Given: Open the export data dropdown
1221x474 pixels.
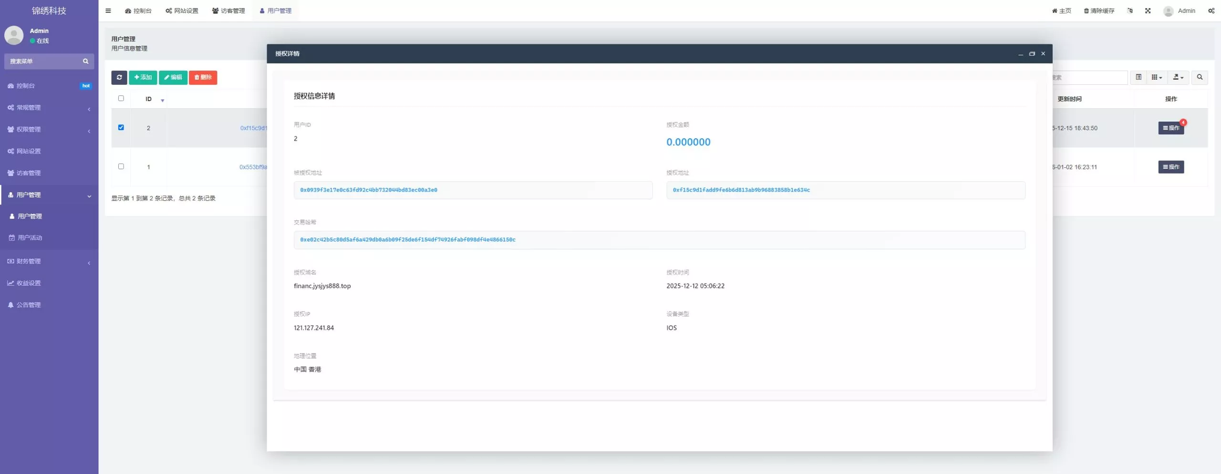Looking at the screenshot, I should (1178, 77).
